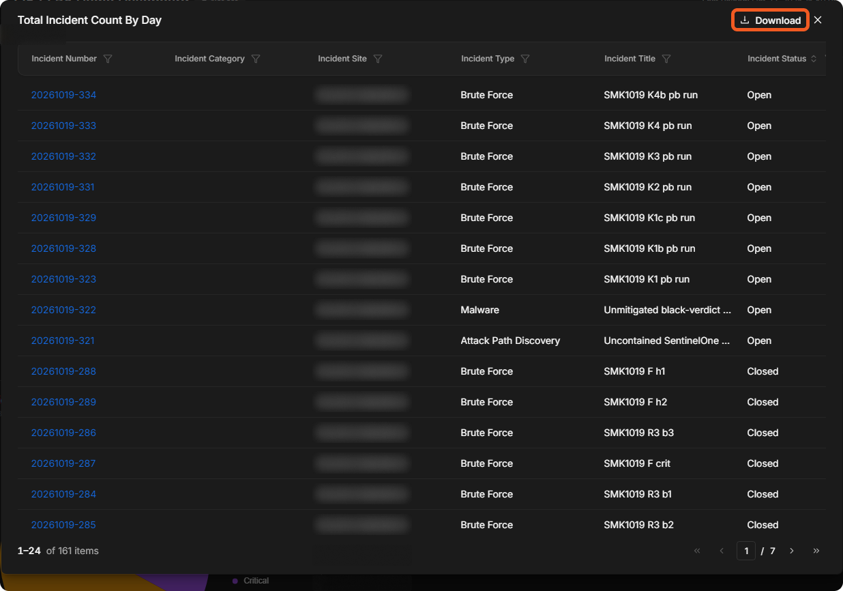Close the Total Incident Count dialog
The image size is (843, 591).
point(818,20)
